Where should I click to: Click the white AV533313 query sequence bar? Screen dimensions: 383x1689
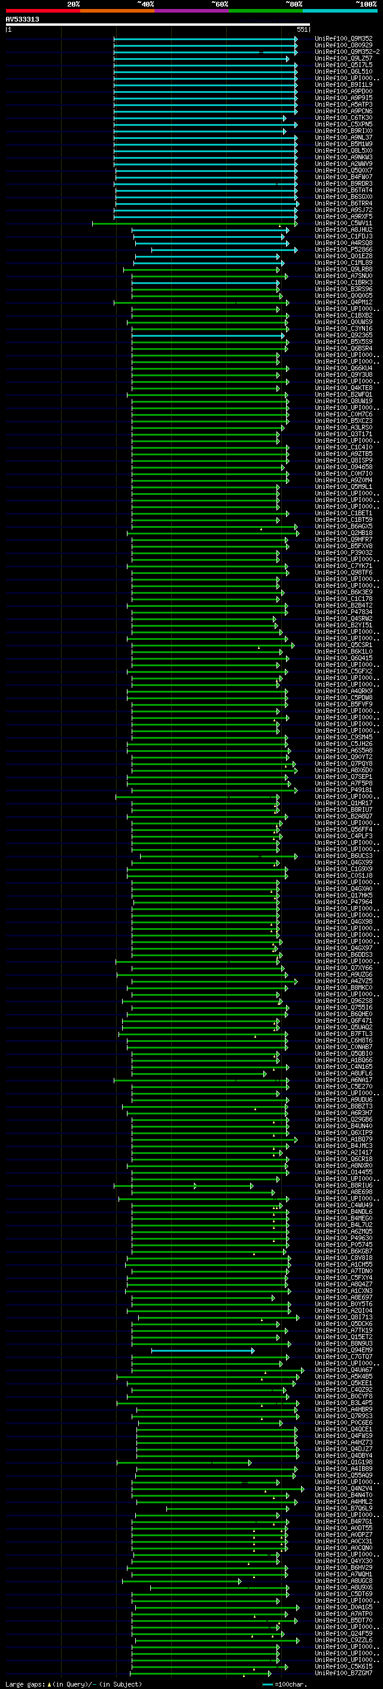point(158,24)
